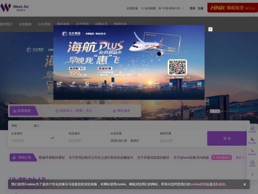The image size is (258, 194).
Task: Open the browser upgrade suggestion notice
Action: (x=153, y=157)
